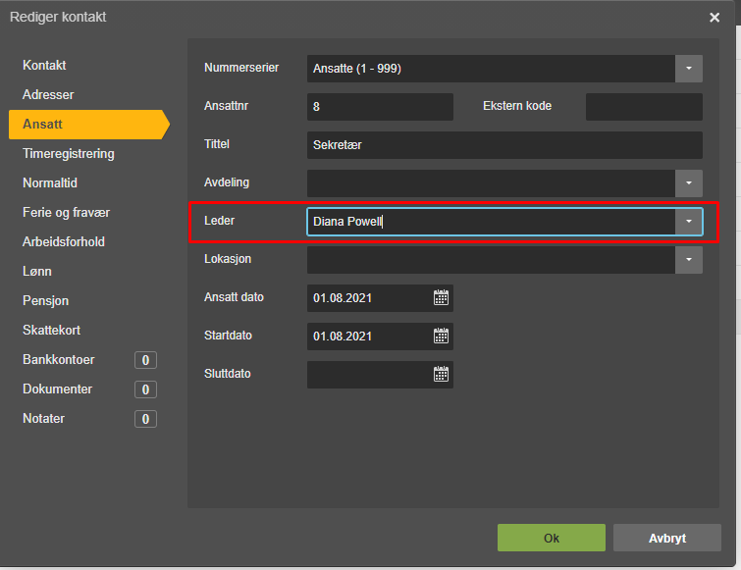Open the Kontakt section

point(44,65)
